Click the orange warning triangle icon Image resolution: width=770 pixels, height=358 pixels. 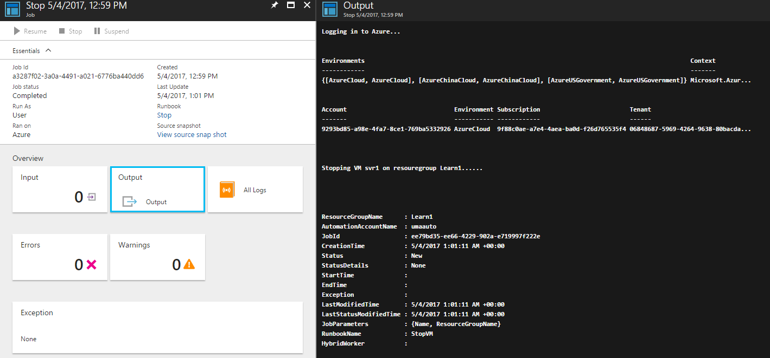(x=189, y=264)
